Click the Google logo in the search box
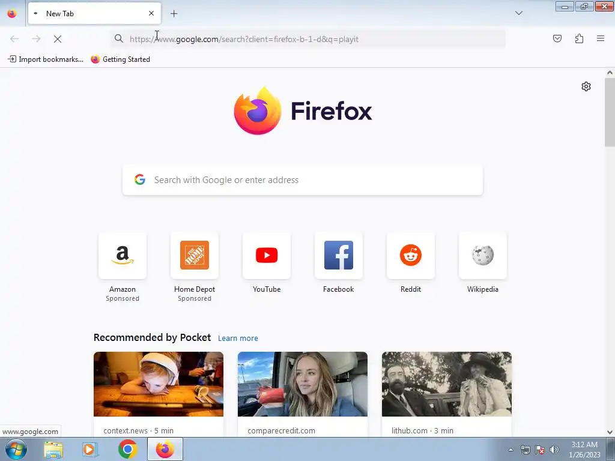The width and height of the screenshot is (615, 461). click(x=140, y=179)
